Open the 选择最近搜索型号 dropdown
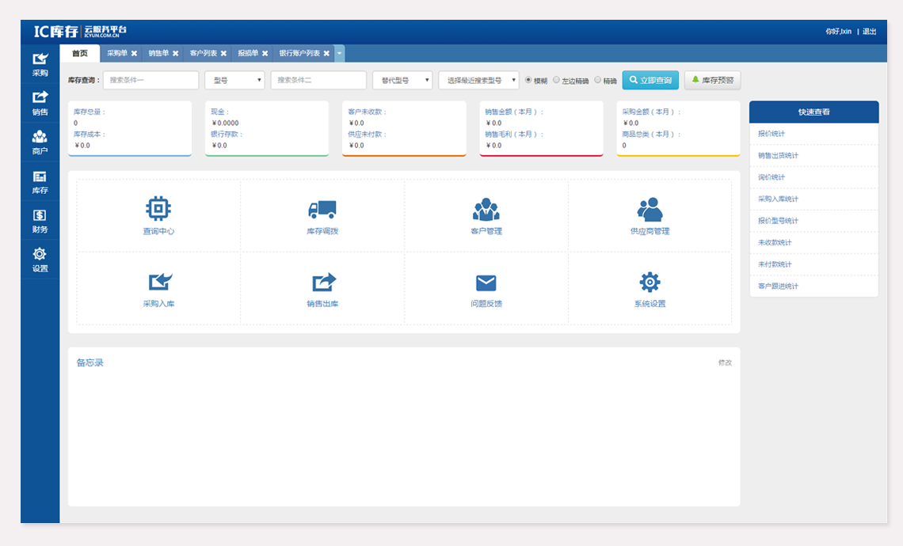 pyautogui.click(x=478, y=81)
